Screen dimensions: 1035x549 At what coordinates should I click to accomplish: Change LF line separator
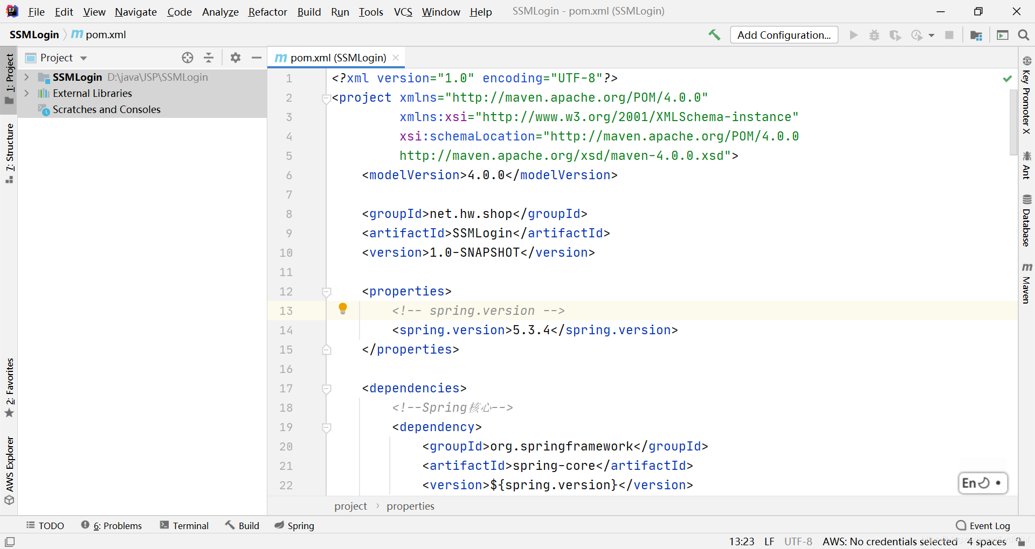(769, 541)
